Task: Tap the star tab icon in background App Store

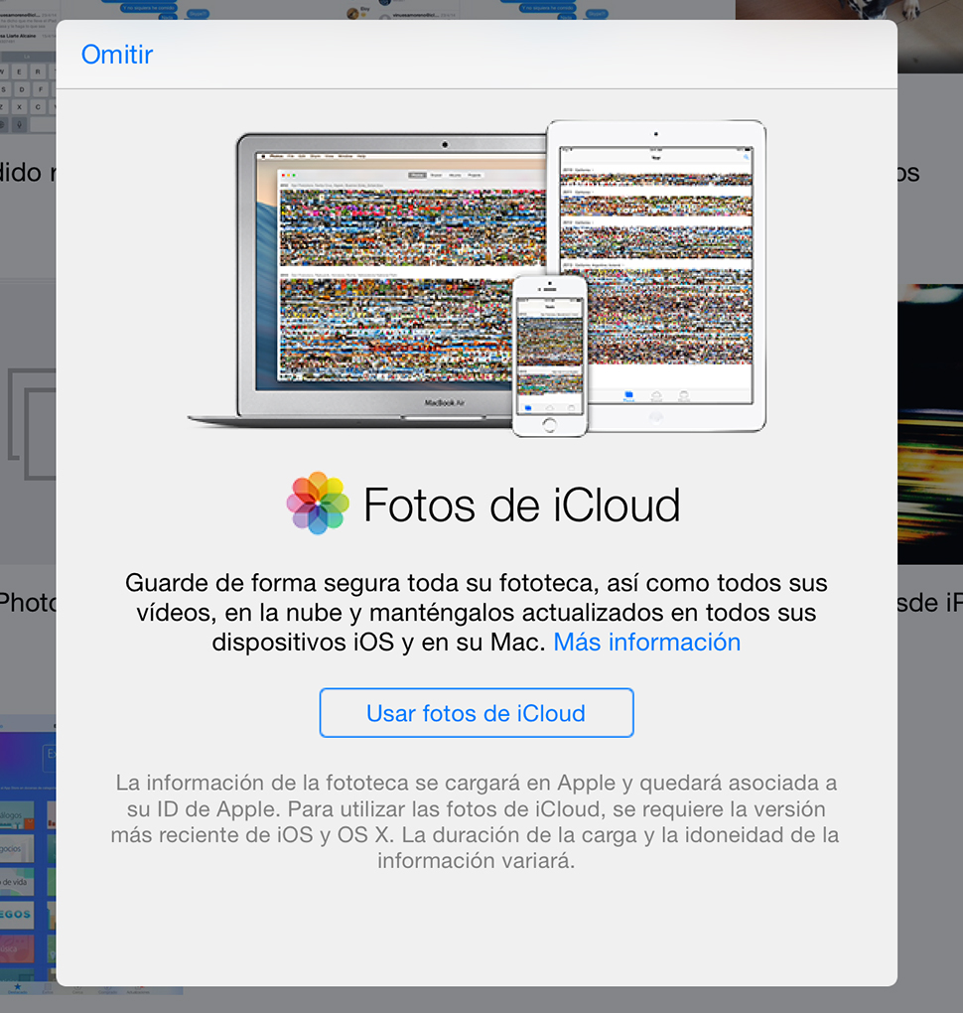Action: (18, 987)
